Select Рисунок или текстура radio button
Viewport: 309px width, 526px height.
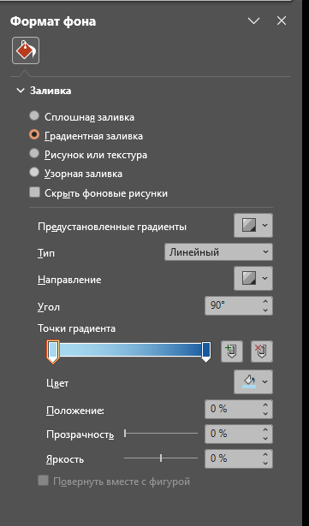point(34,154)
